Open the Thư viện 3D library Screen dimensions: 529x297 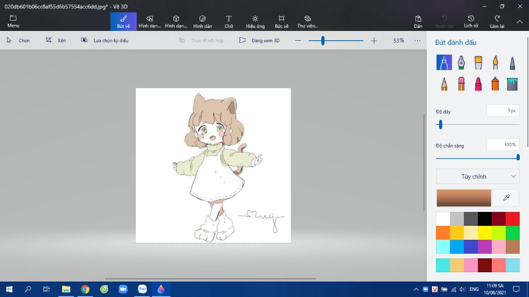pyautogui.click(x=308, y=22)
